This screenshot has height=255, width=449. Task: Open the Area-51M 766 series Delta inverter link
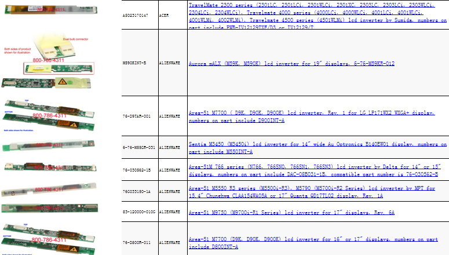click(315, 170)
